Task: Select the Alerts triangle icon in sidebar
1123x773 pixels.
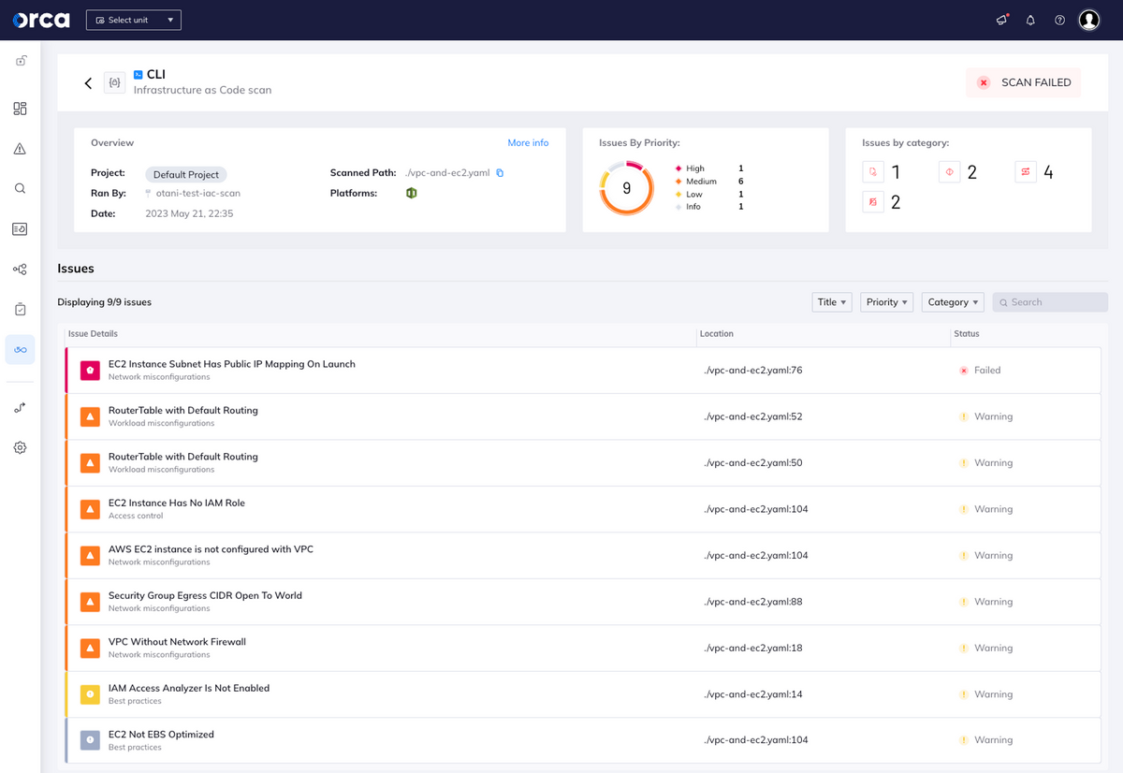Action: coord(19,148)
